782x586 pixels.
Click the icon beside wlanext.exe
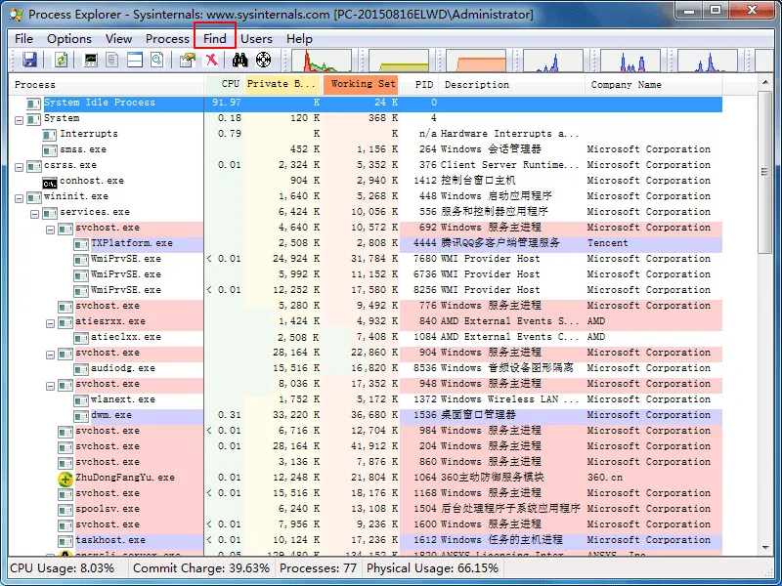(81, 400)
